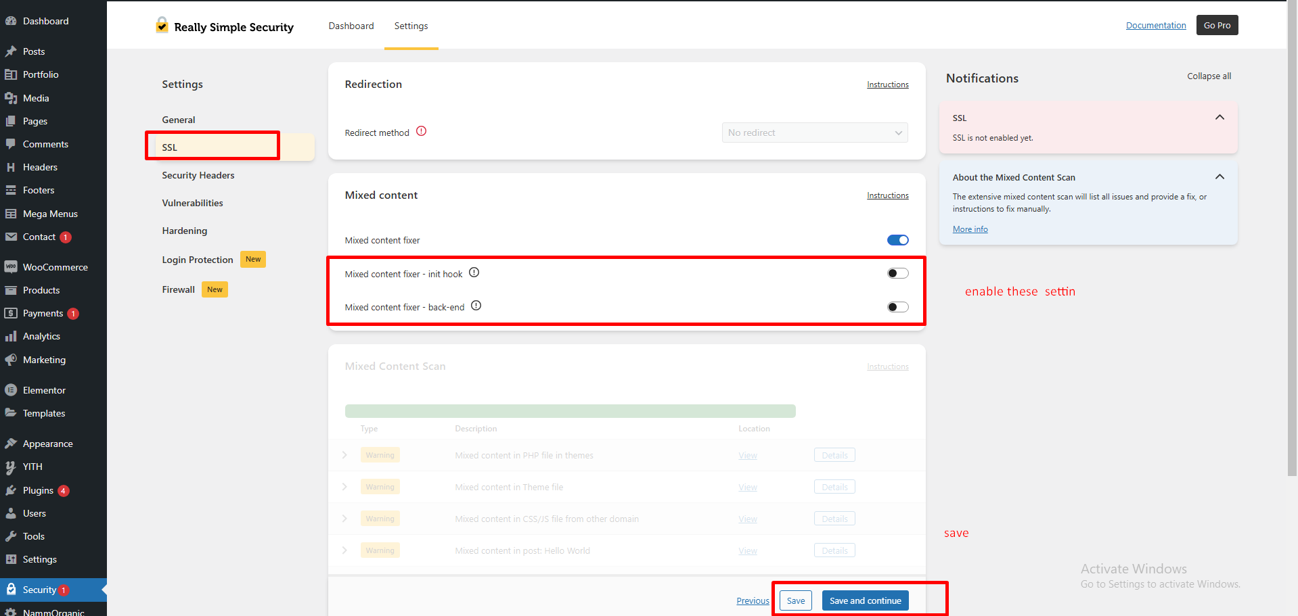Screen dimensions: 1298x616
Task: Go to the Previous step link
Action: click(x=753, y=600)
